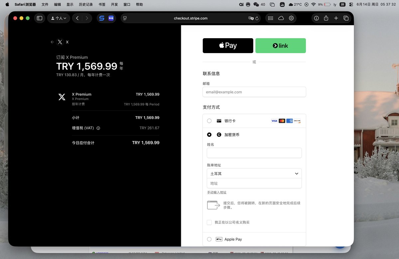This screenshot has width=399, height=259.
Task: Open the 显示 menu
Action: [x=70, y=5]
